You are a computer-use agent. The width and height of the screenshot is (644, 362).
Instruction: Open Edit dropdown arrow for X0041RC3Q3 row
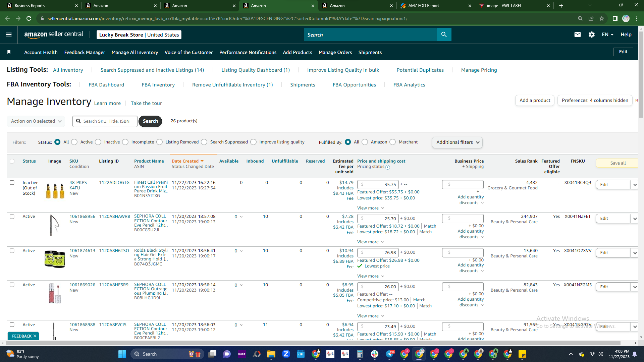[x=635, y=185]
